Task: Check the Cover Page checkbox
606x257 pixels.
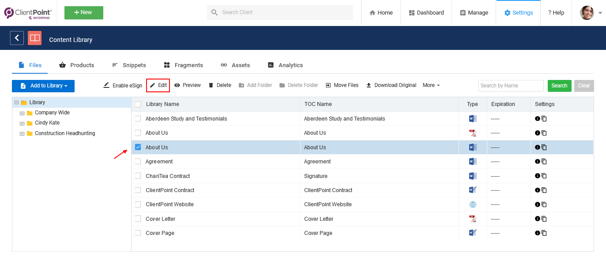Action: pos(138,233)
